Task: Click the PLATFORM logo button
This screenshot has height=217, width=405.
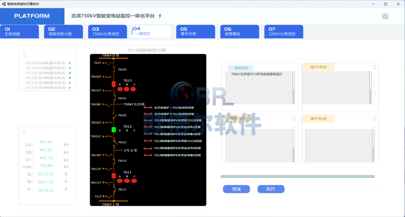Action: point(32,16)
